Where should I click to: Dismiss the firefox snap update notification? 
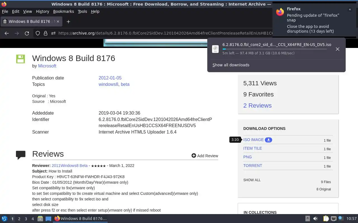tap(350, 9)
